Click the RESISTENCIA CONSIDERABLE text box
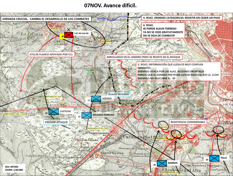Viewport: 233px width, 176px height. click(x=188, y=122)
